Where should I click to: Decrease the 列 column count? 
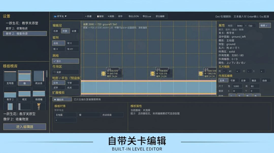(x=224, y=71)
